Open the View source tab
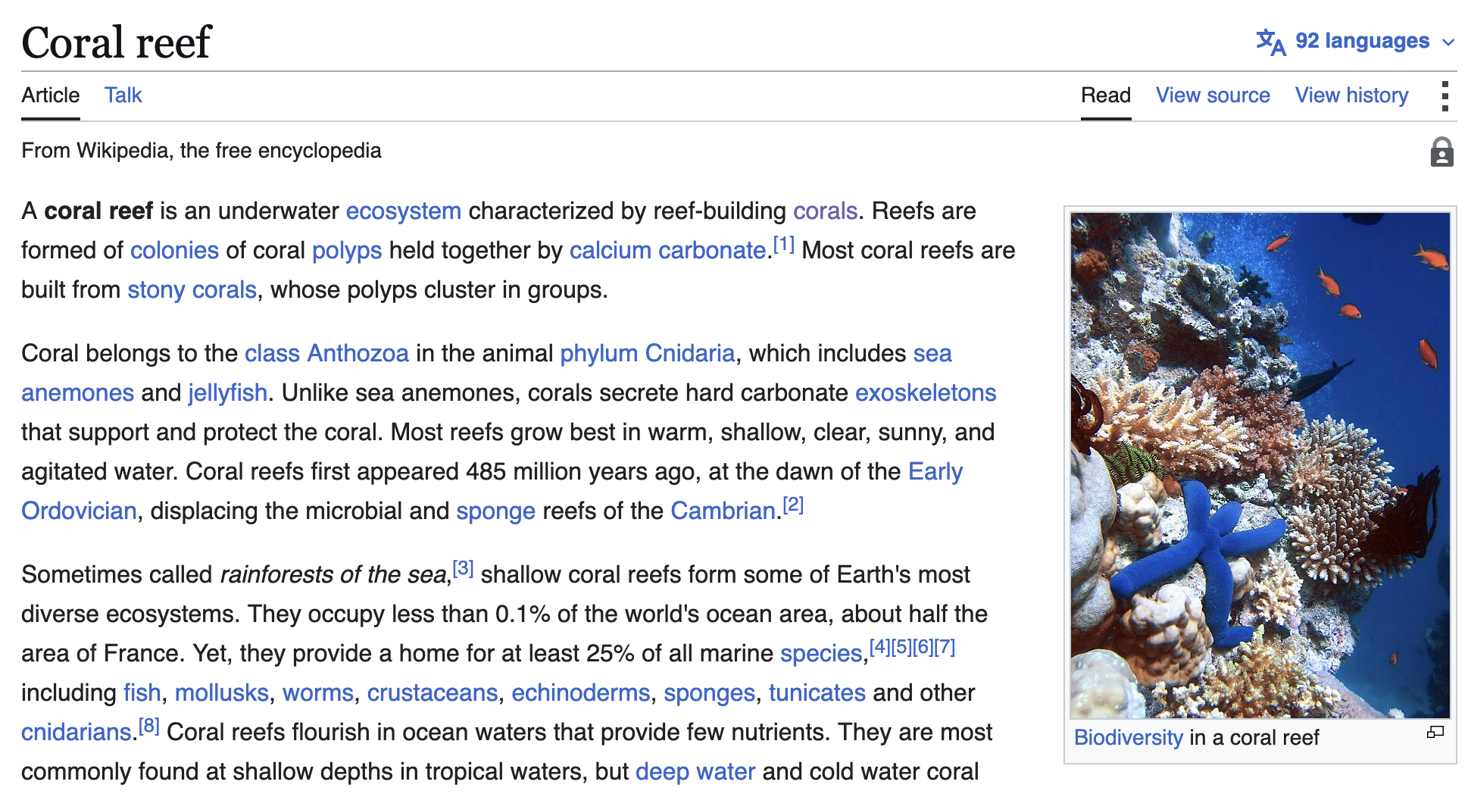 (1213, 95)
